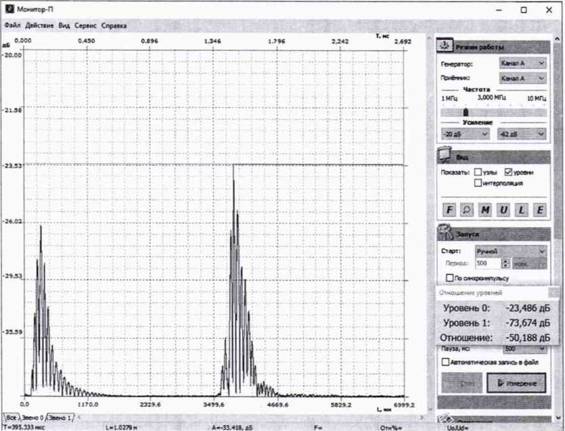Open the Действие menu
Viewport: 565px width, 431px height.
point(39,26)
